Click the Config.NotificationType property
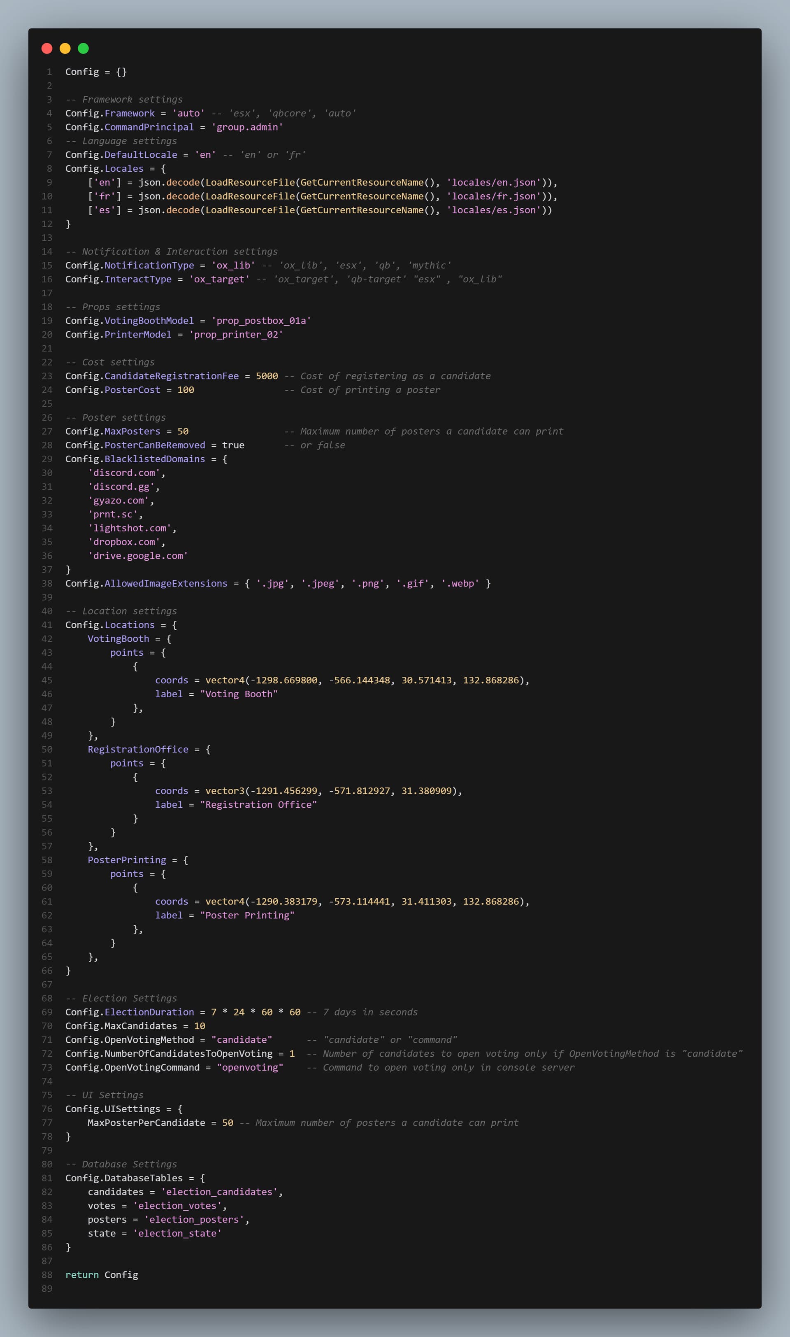 click(x=129, y=266)
